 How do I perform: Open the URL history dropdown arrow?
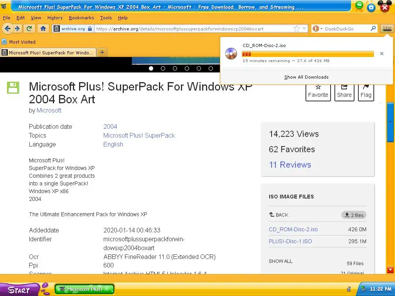point(304,29)
